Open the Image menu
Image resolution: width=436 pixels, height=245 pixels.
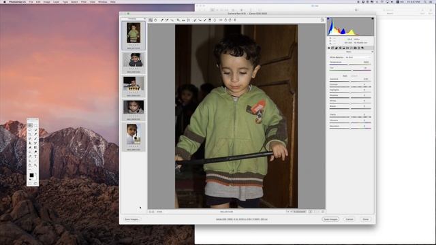click(x=47, y=1)
